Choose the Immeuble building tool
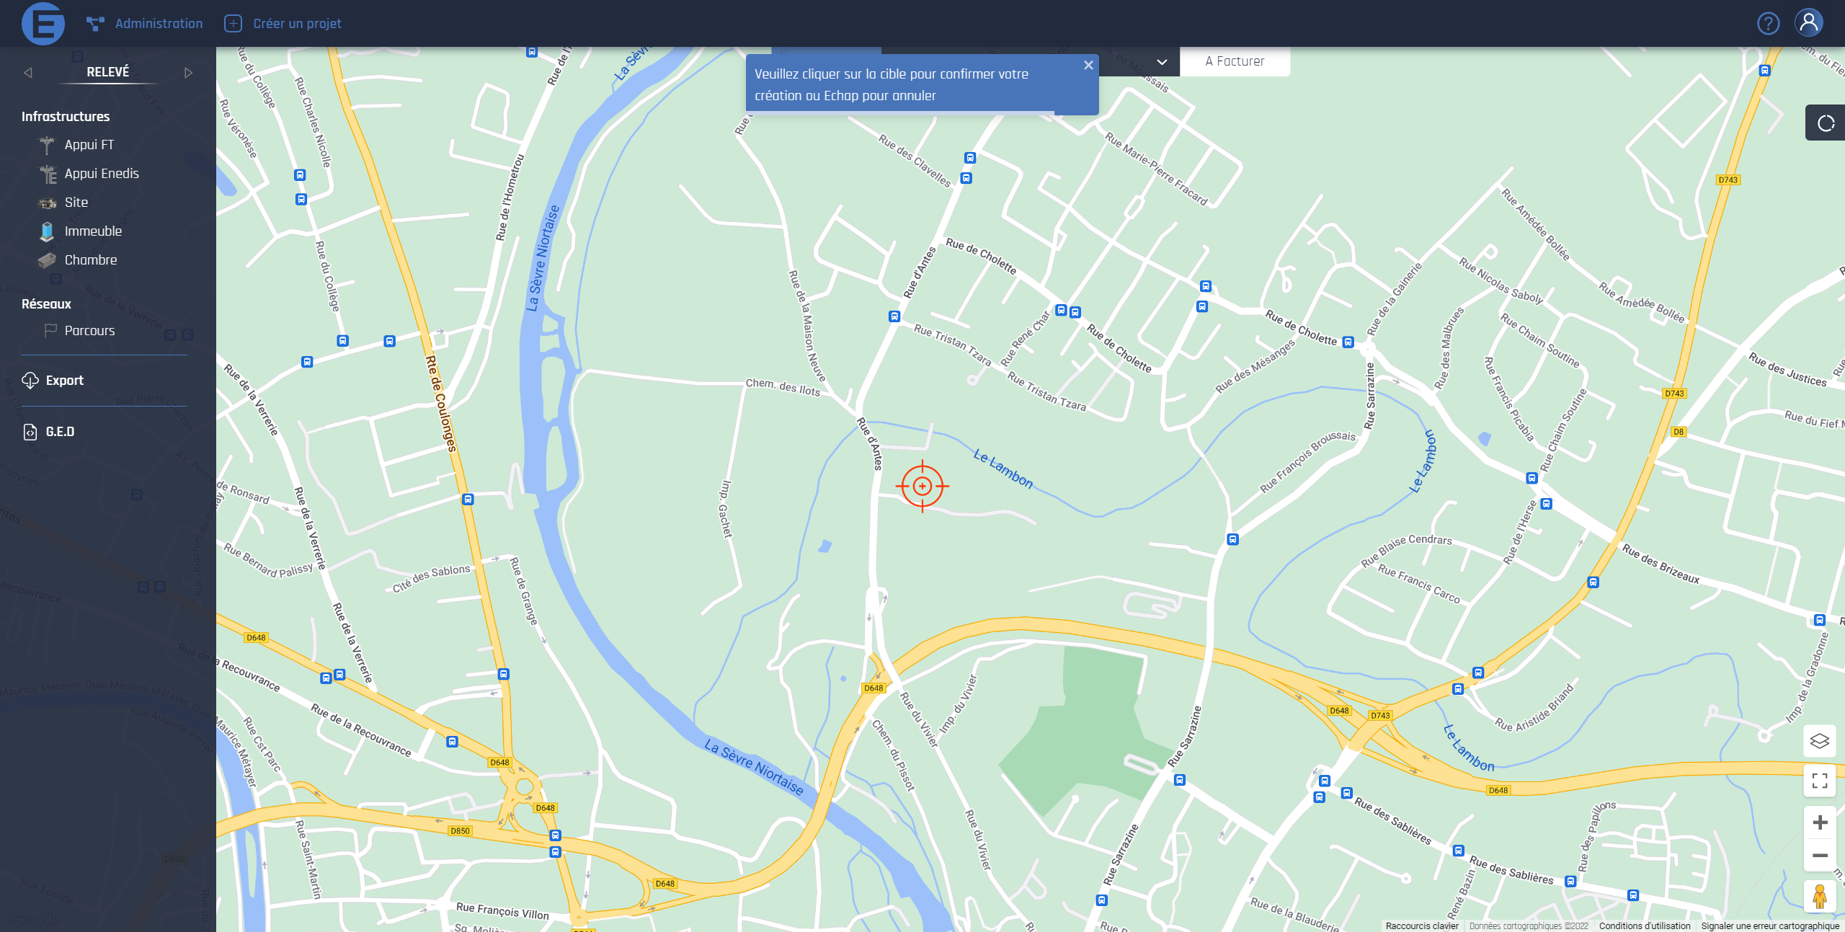1845x932 pixels. pyautogui.click(x=92, y=231)
